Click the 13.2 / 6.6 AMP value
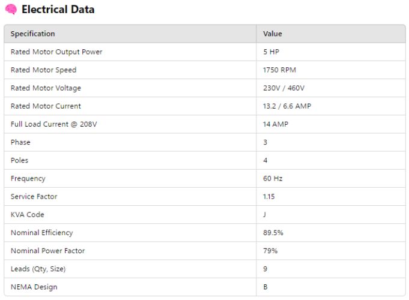Image resolution: width=409 pixels, height=300 pixels. [286, 106]
